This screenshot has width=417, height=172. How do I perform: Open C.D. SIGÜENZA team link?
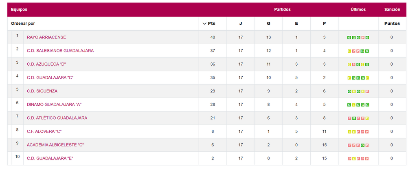pyautogui.click(x=42, y=91)
